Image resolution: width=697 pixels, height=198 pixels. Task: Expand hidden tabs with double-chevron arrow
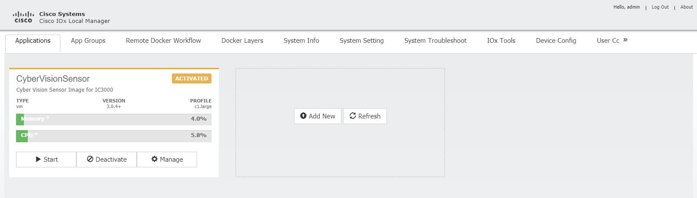(625, 40)
